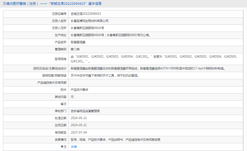Click the 型号规格 label
247x151 pixels.
point(60,59)
